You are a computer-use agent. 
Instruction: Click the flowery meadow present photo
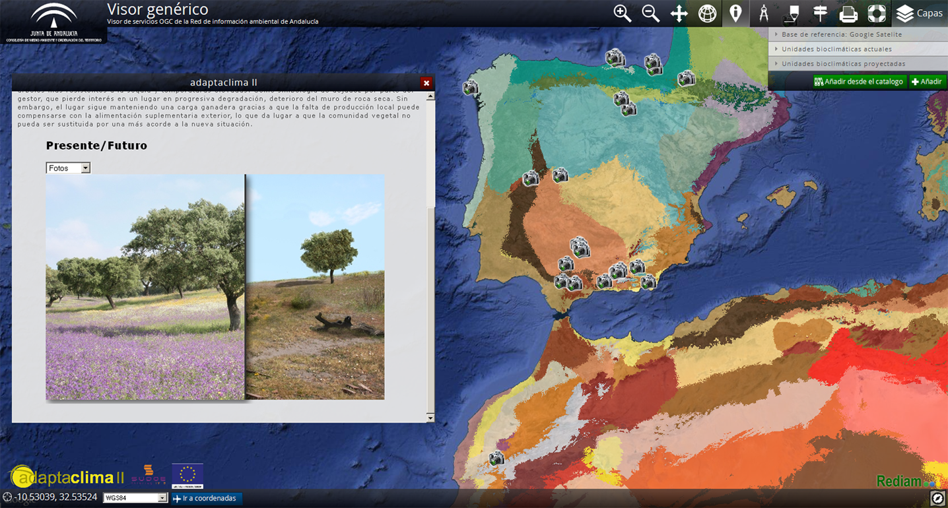coord(145,287)
